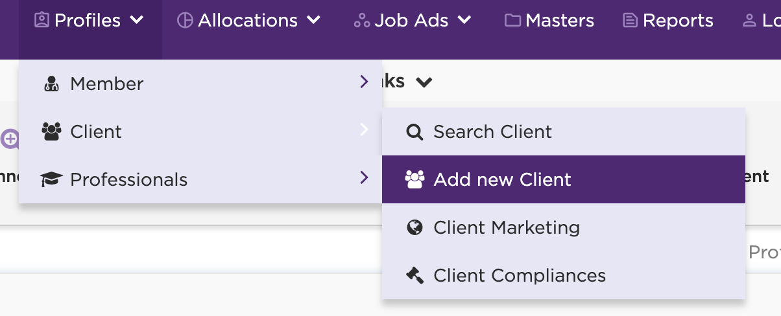Choose Search Client from submenu
The height and width of the screenshot is (316, 781).
coord(564,131)
